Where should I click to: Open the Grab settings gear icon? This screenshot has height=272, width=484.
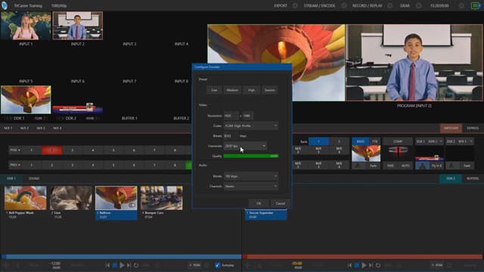[418, 5]
